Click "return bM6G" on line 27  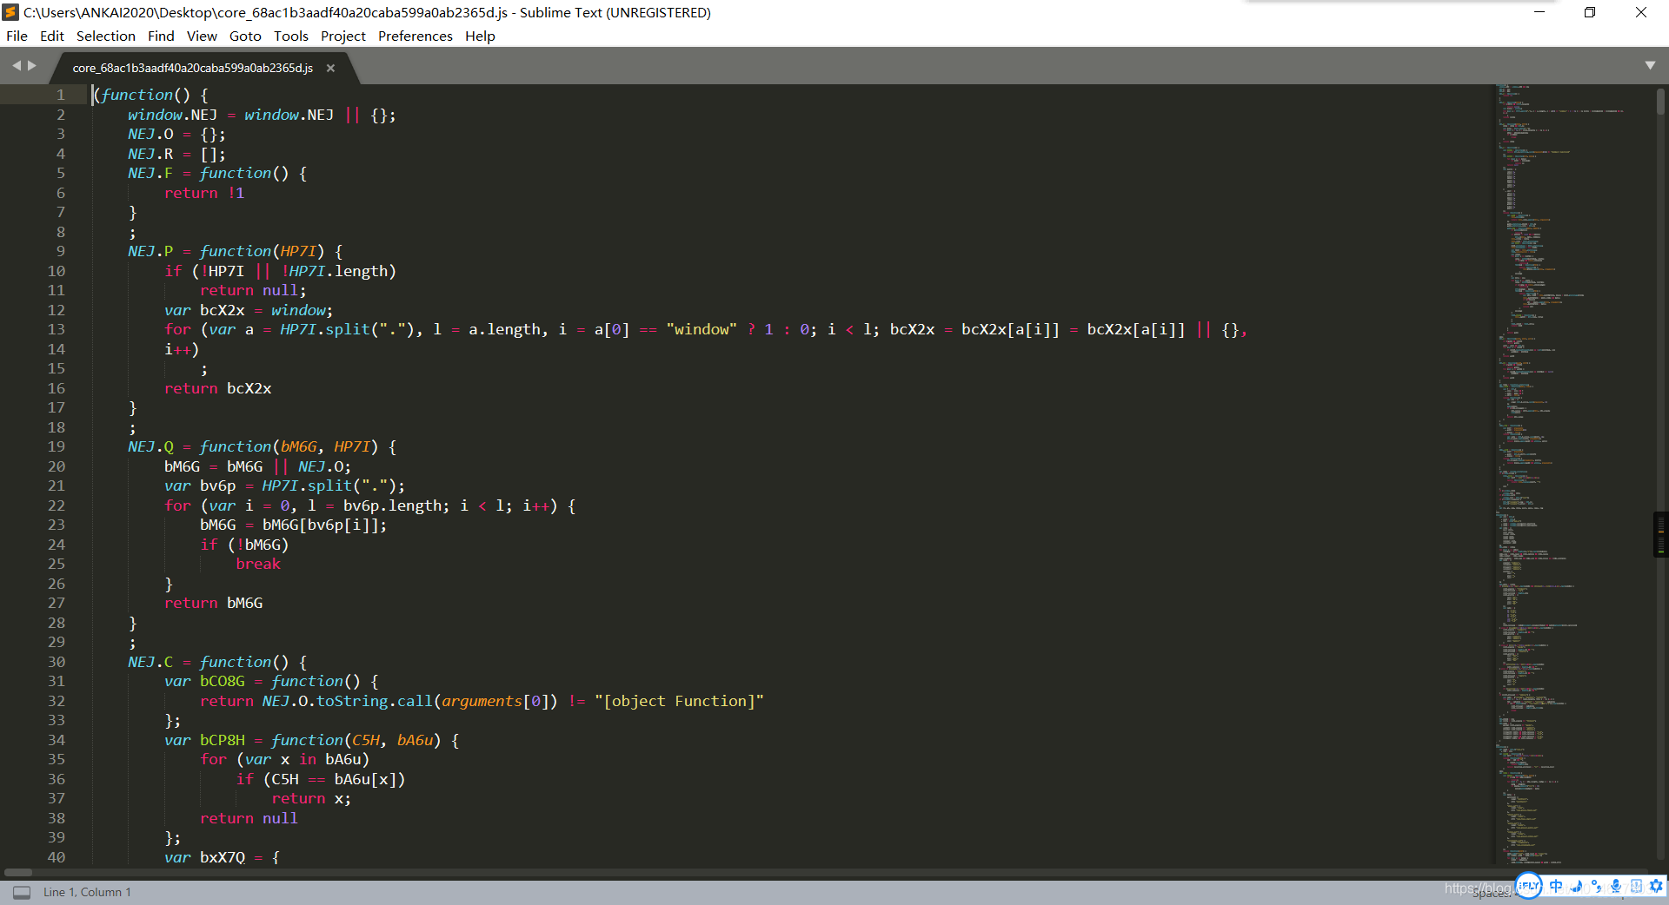[214, 603]
